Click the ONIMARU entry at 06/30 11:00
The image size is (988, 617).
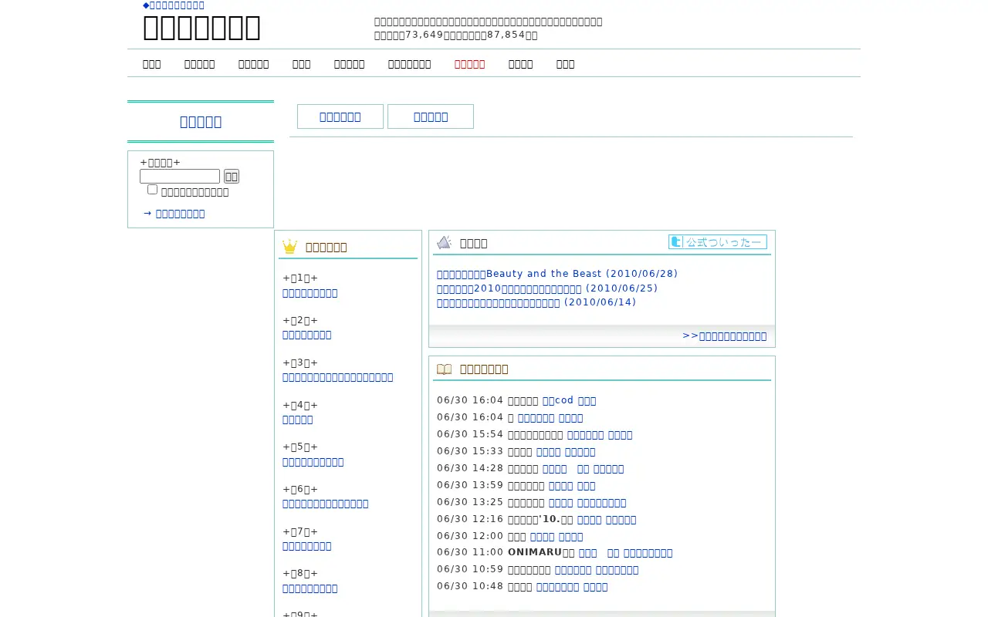(541, 553)
